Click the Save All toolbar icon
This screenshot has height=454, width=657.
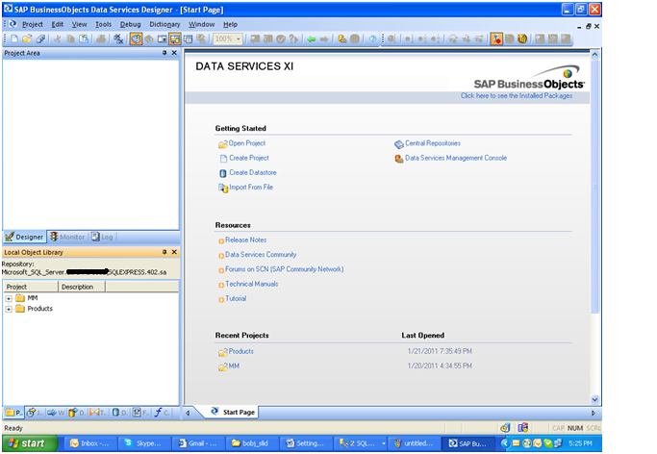40,38
